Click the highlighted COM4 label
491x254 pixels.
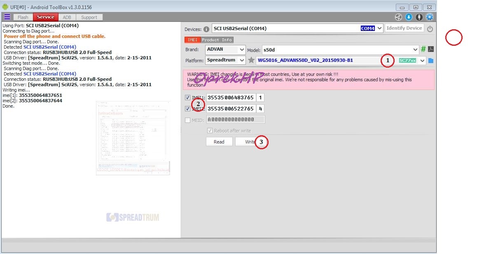[x=368, y=28]
